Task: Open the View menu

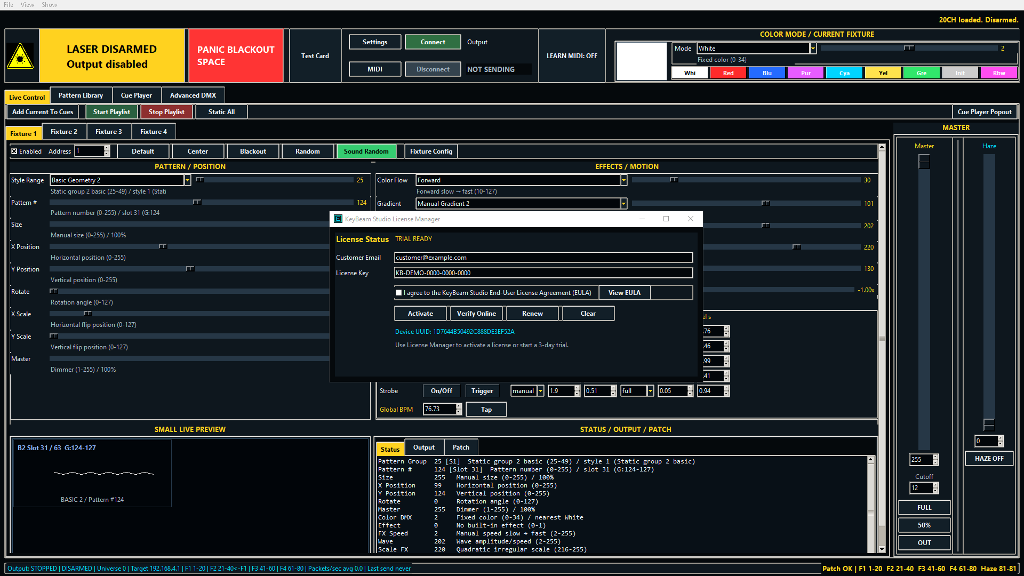Action: point(27,5)
